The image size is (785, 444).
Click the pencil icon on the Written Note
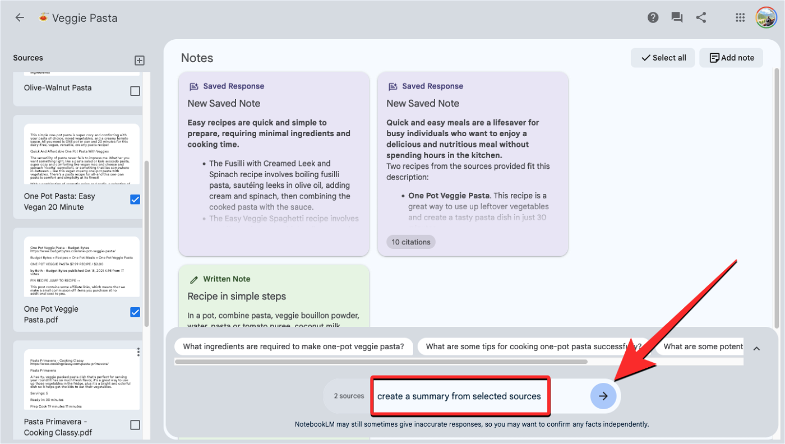click(193, 279)
